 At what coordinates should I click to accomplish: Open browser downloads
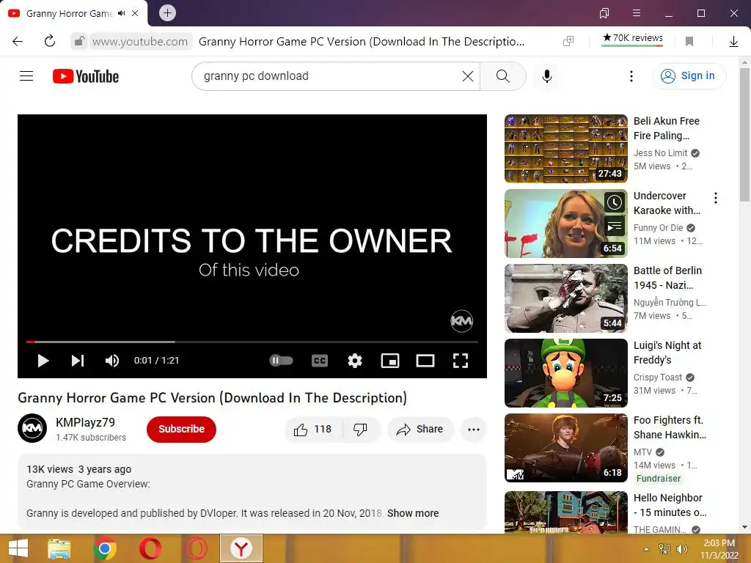coord(733,42)
